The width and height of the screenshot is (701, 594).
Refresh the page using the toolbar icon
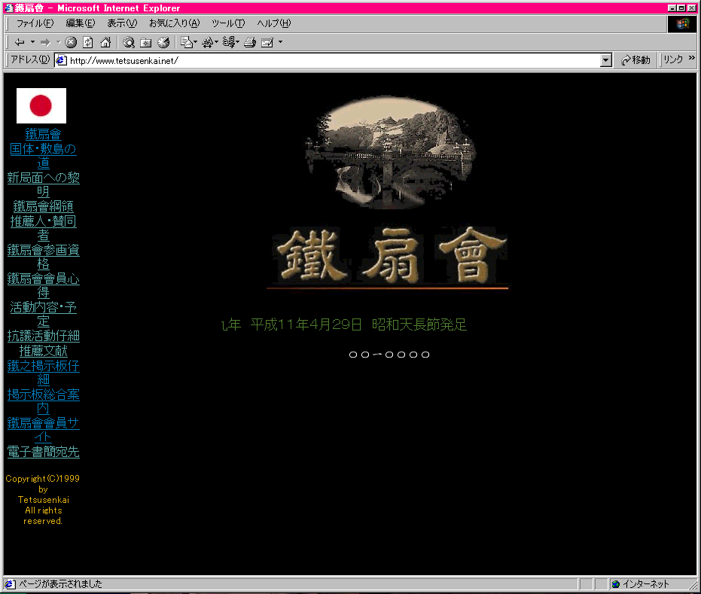88,42
